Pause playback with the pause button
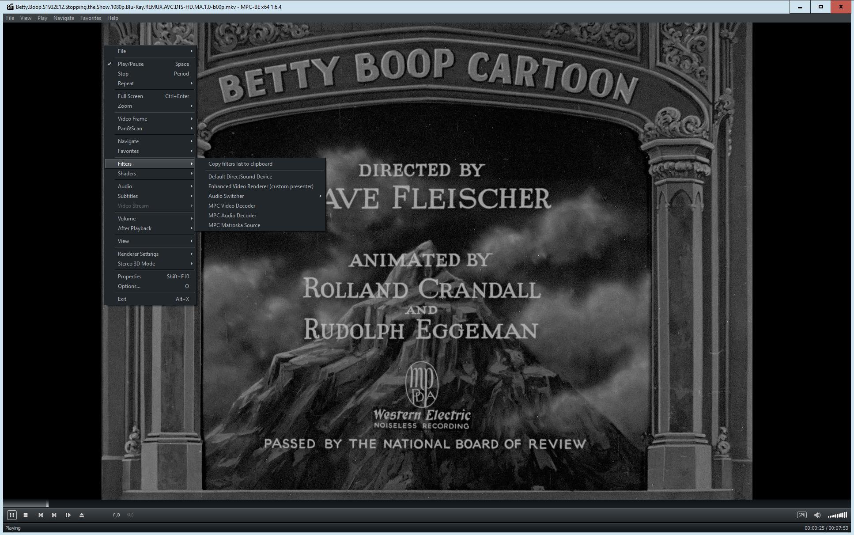Viewport: 854px width, 535px height. [x=12, y=515]
